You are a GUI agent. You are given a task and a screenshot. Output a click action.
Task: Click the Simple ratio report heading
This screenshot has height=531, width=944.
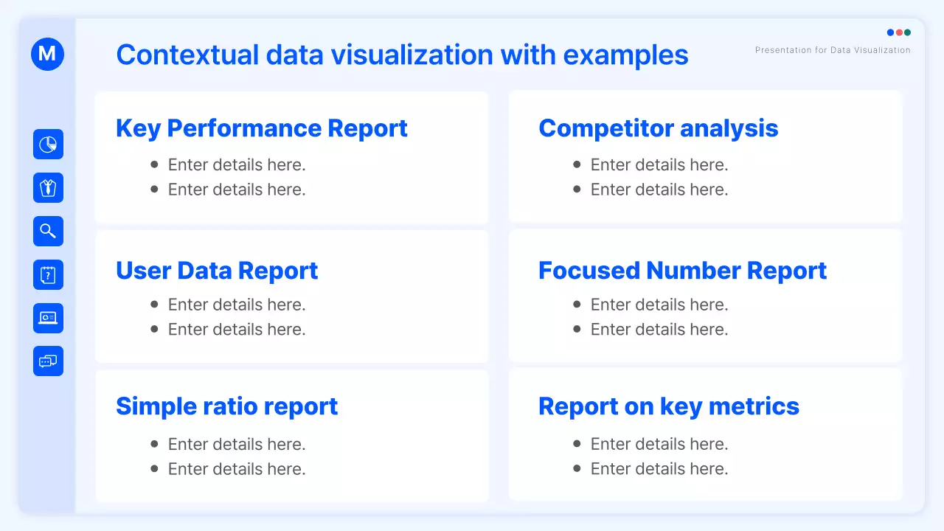226,406
